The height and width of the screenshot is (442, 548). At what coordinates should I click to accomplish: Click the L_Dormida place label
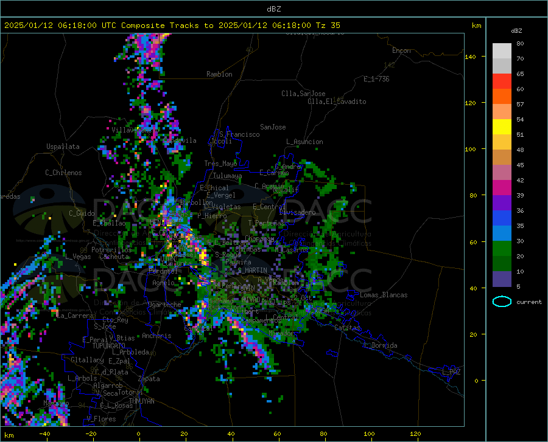[380, 345]
